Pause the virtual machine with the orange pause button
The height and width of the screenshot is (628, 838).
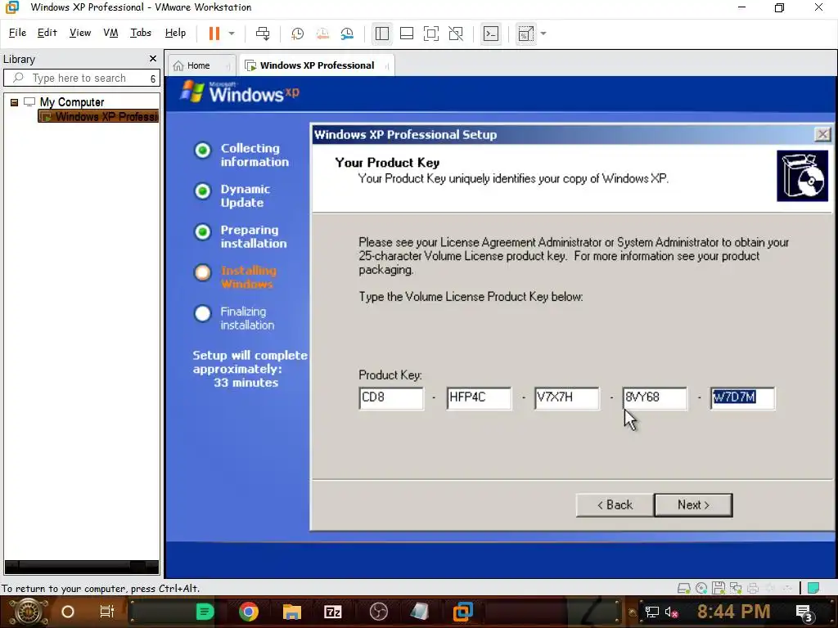[214, 34]
